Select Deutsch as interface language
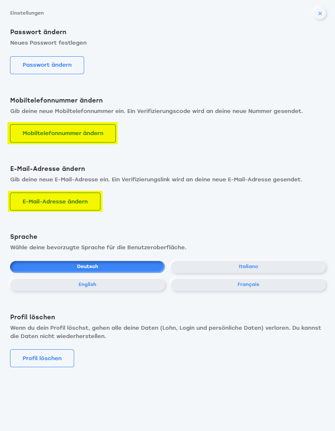335x431 pixels. pyautogui.click(x=87, y=267)
